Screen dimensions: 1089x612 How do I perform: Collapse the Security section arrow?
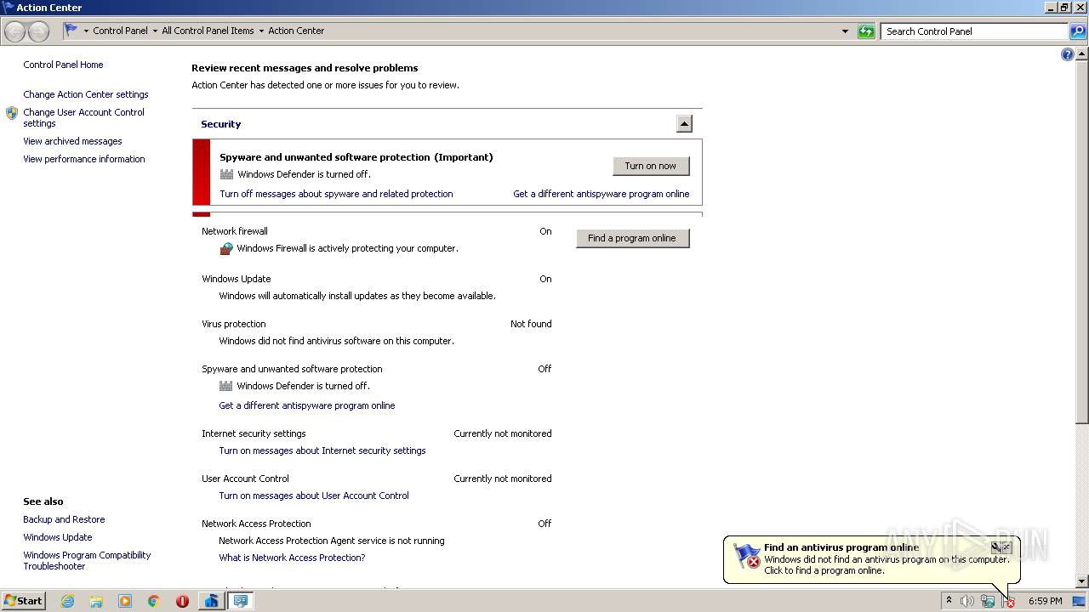(x=684, y=124)
